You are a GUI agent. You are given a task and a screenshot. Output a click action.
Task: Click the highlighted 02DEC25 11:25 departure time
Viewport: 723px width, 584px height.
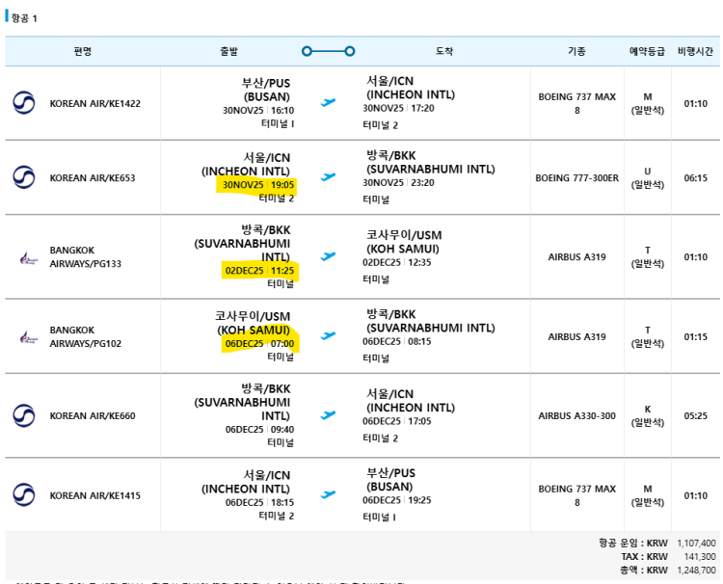(259, 271)
